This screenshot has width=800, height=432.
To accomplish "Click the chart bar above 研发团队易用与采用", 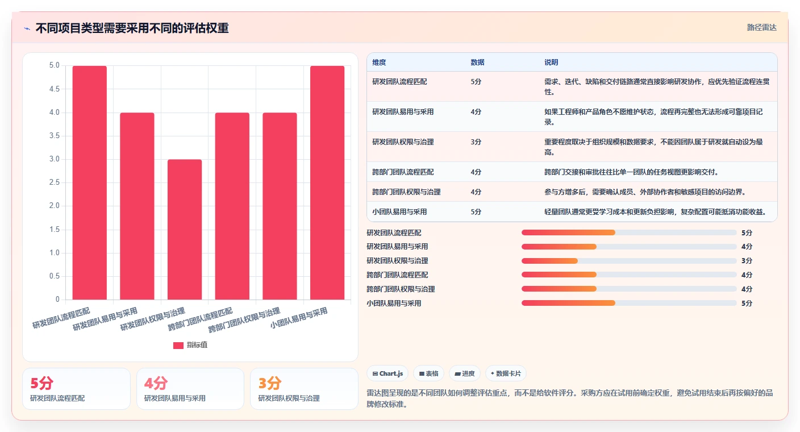I will pos(137,206).
